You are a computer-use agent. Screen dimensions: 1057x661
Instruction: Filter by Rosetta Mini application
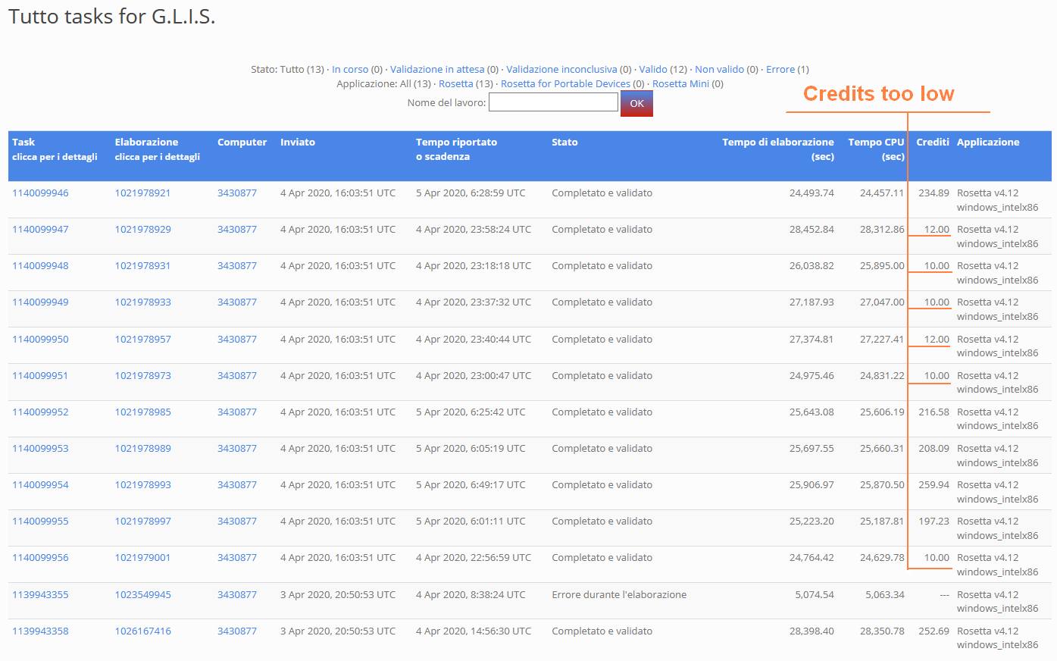pyautogui.click(x=680, y=83)
